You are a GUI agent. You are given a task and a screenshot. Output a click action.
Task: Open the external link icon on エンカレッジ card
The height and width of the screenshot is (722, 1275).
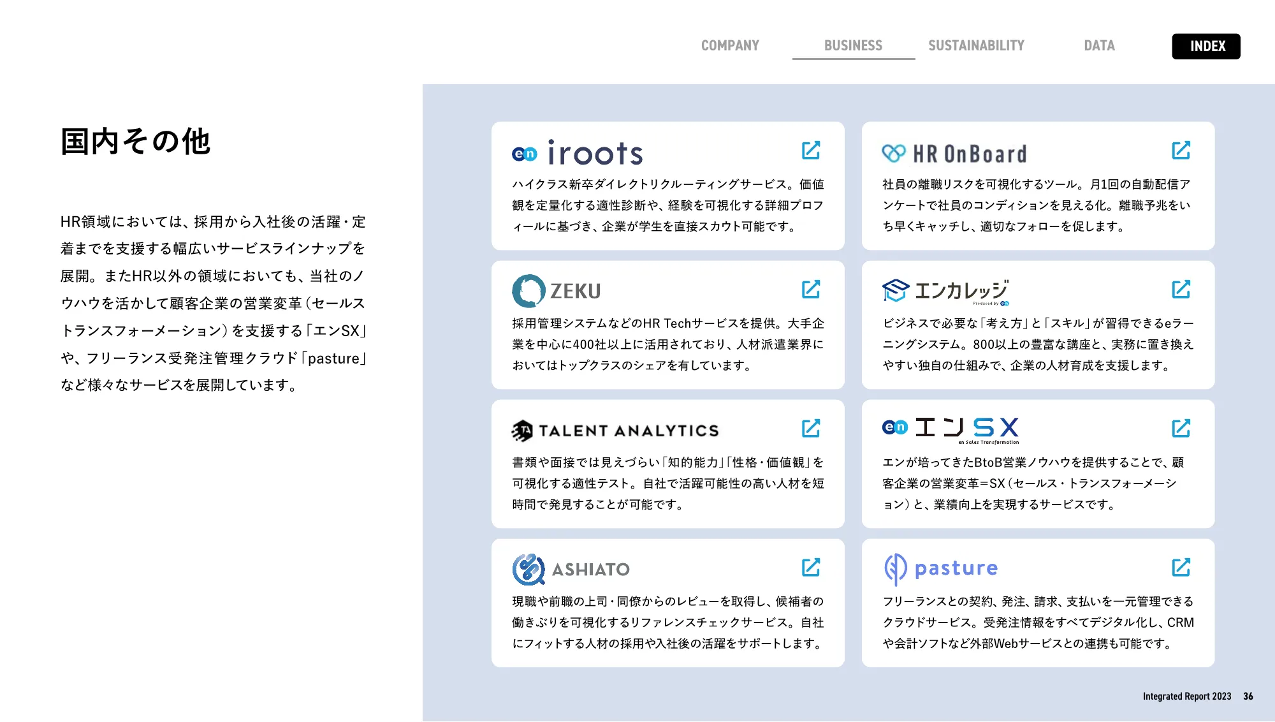tap(1181, 290)
